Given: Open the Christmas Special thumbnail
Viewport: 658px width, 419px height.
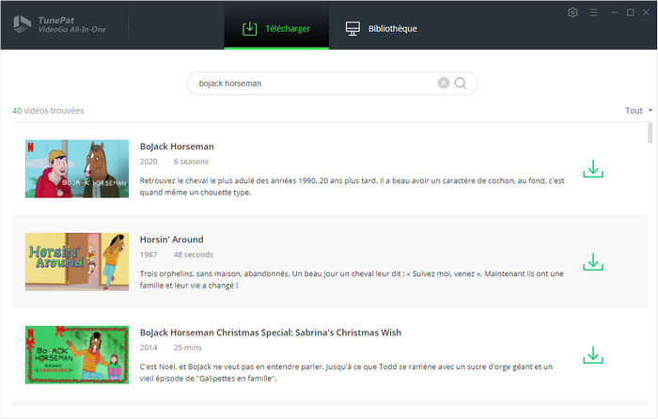Looking at the screenshot, I should (x=77, y=355).
